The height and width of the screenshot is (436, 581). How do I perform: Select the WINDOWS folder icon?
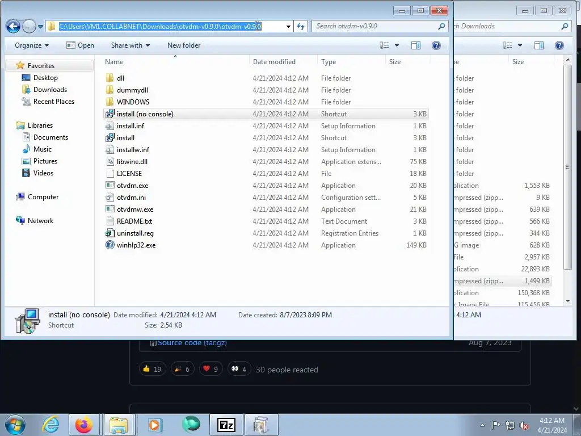click(110, 102)
